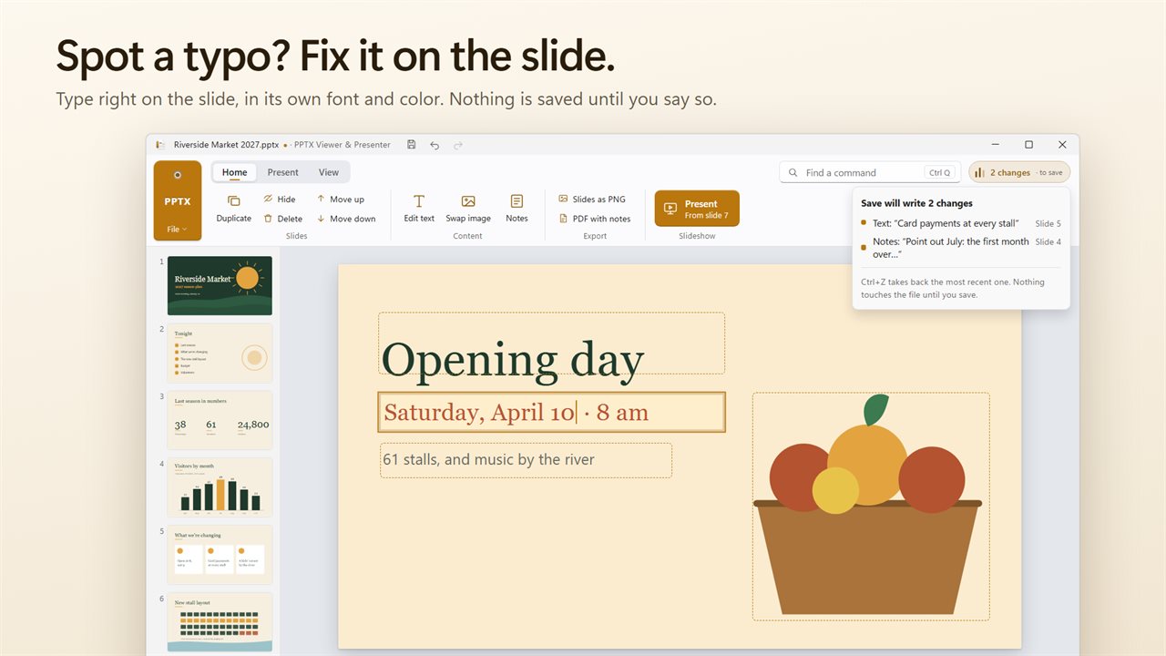This screenshot has height=656, width=1166.
Task: Click the 'Opening day' title text box
Action: click(552, 343)
